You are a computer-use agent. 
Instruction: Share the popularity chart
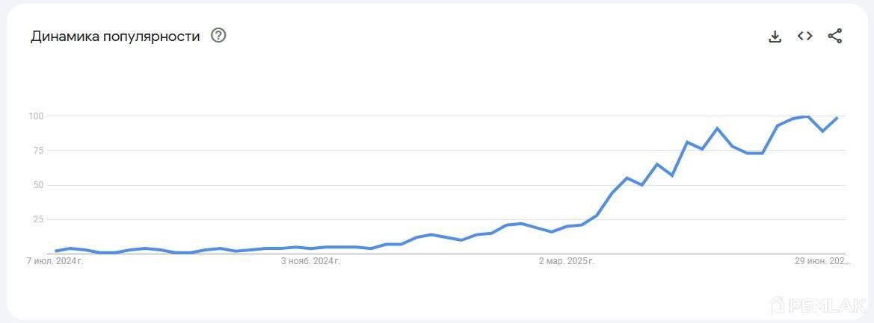point(834,36)
